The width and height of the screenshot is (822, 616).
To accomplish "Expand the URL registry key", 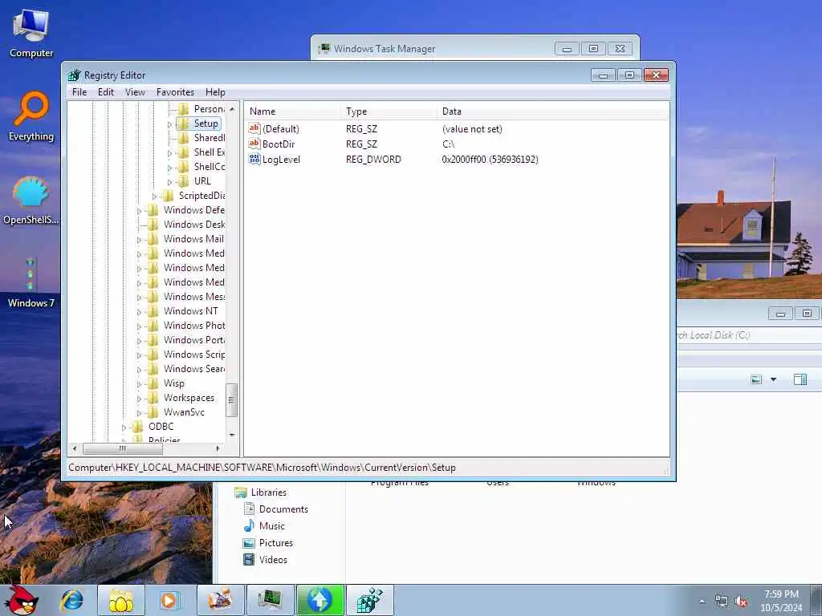I will tap(169, 182).
